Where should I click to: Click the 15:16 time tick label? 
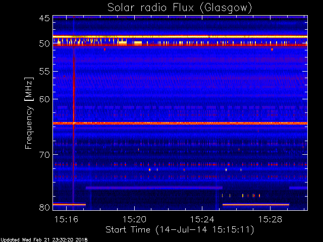coord(66,219)
